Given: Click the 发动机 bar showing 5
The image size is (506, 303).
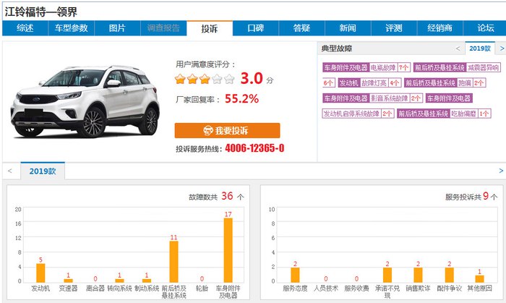Looking at the screenshot, I should click(x=40, y=273).
